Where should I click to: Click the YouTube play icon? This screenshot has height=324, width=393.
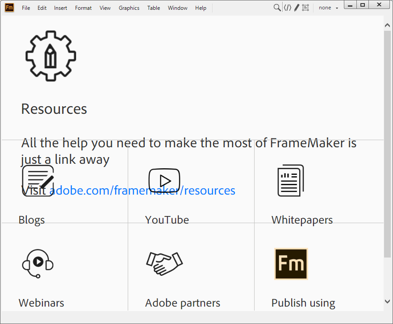(164, 180)
